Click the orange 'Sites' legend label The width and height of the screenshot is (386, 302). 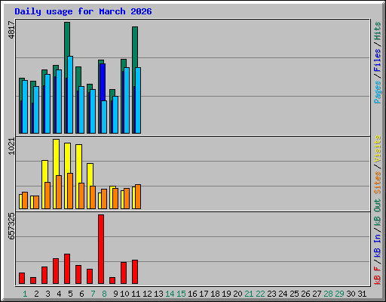(x=378, y=182)
